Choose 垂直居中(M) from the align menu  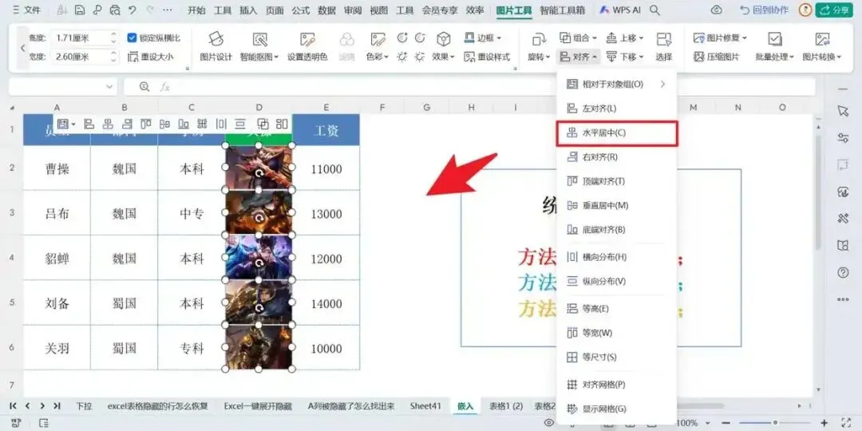pyautogui.click(x=617, y=205)
